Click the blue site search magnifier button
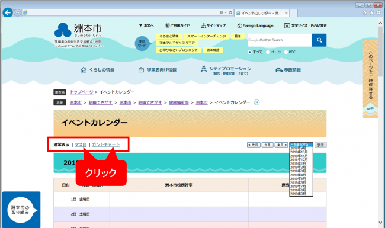The height and width of the screenshot is (228, 385). (x=319, y=40)
